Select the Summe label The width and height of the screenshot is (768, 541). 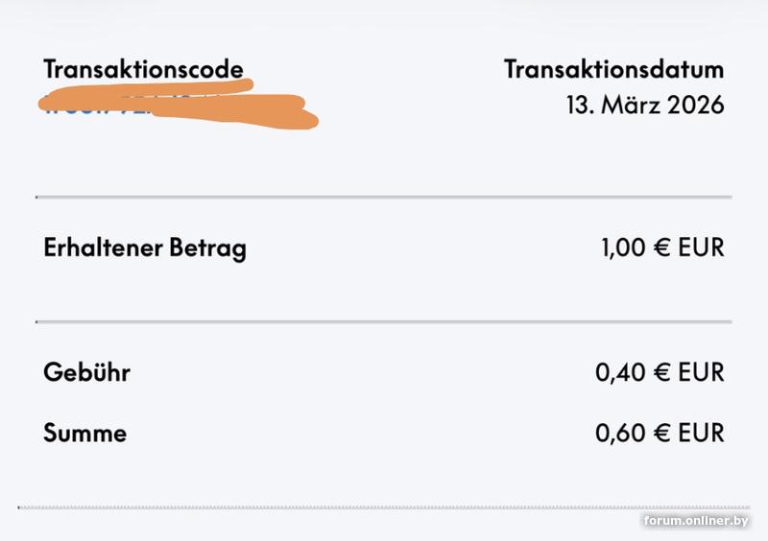click(84, 433)
